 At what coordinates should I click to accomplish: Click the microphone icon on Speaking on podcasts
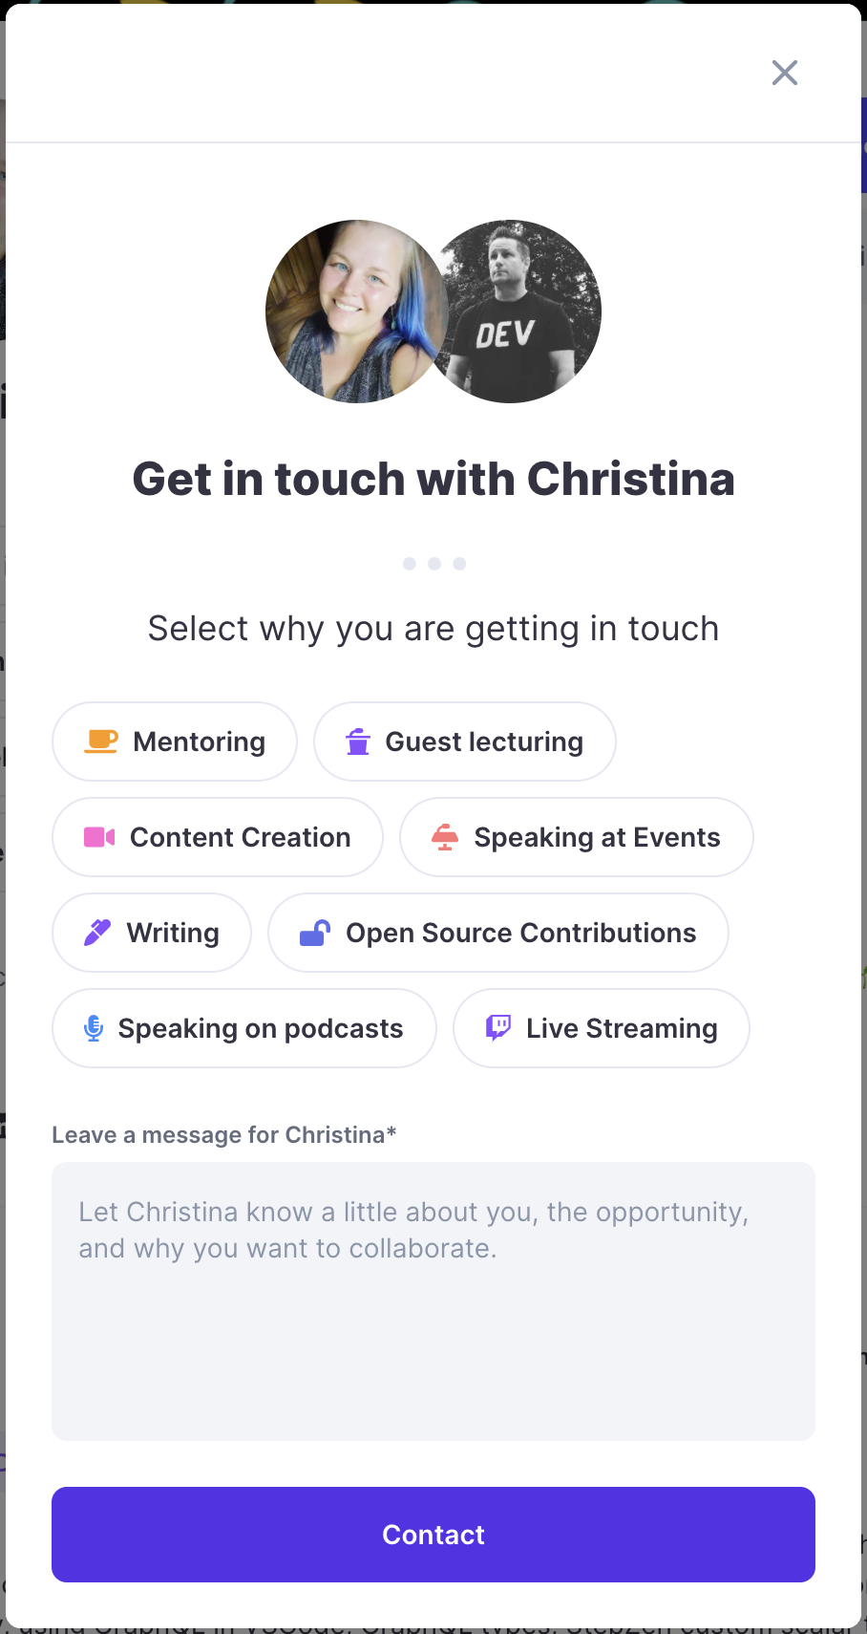tap(93, 1028)
